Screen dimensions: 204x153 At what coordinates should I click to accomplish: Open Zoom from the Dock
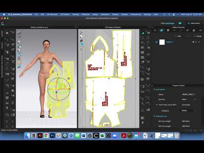[115, 136]
